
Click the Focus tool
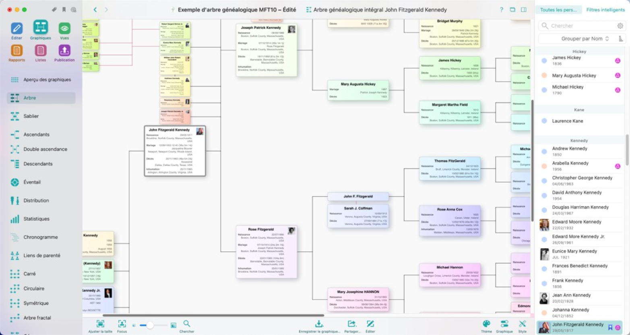pyautogui.click(x=122, y=326)
